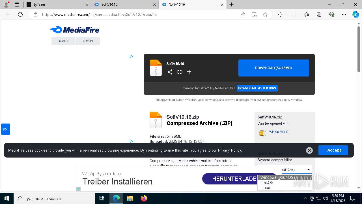Image resolution: width=362 pixels, height=204 pixels.
Task: Show hidden system tray icons
Action: 305,198
